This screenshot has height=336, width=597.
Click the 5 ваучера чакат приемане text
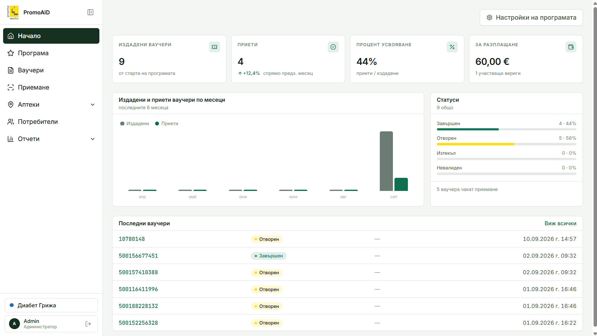[x=467, y=189]
